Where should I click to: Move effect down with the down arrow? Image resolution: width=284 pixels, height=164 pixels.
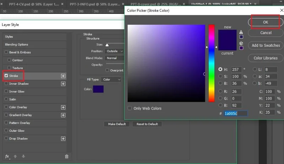tap(23, 157)
